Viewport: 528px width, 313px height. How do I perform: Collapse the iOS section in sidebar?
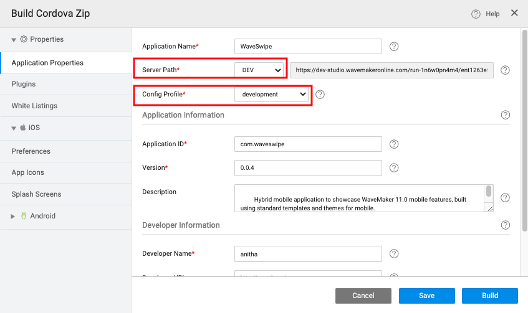(x=14, y=128)
